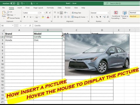140x105 pixels.
Task: Select cell containing Honda
Action: pos(19,40)
